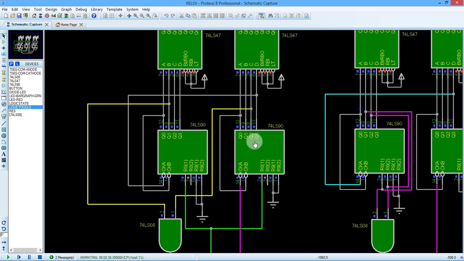Click the schematic overview thumbnail
Image resolution: width=464 pixels, height=261 pixels.
tap(26, 44)
